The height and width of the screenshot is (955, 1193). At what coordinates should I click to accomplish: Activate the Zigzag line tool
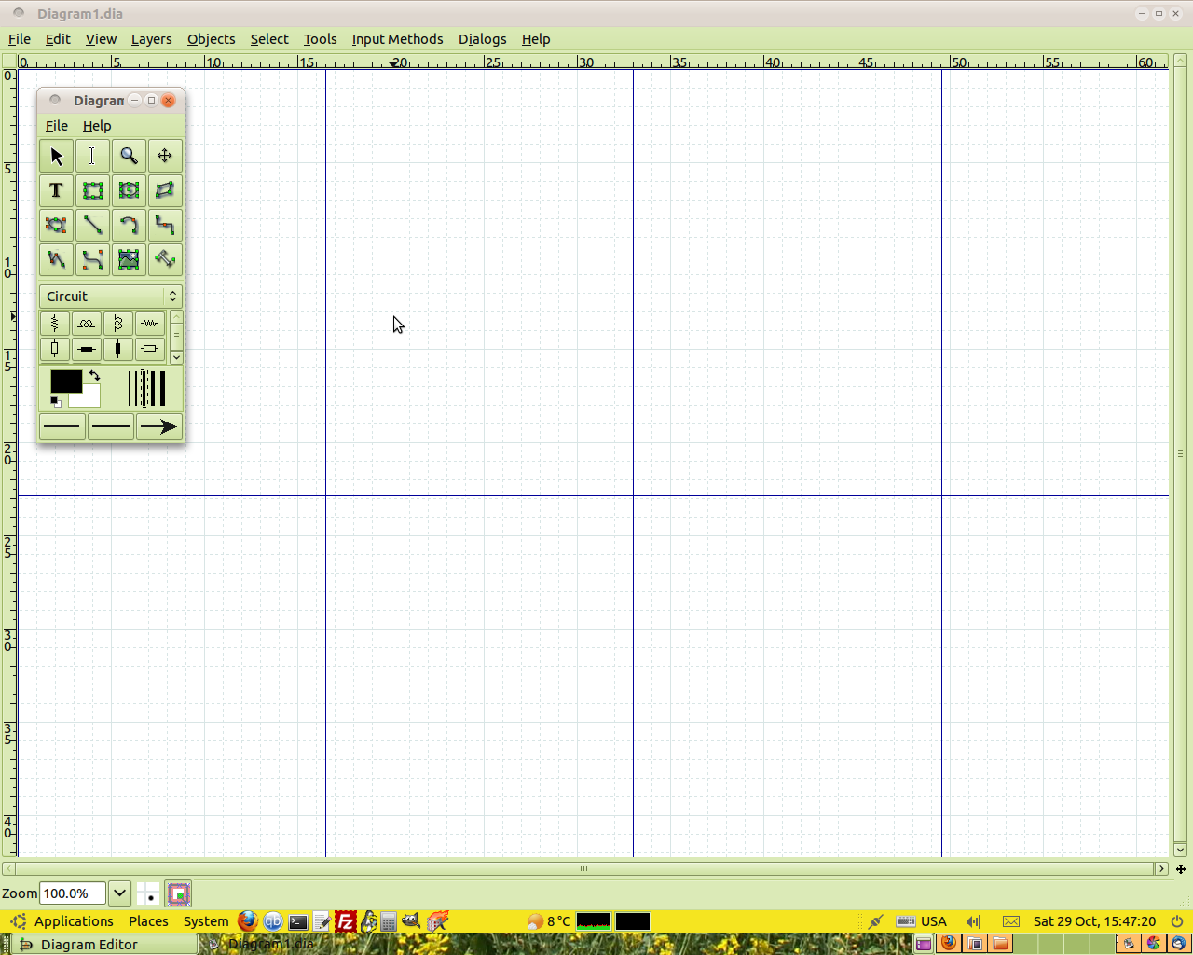tap(165, 225)
